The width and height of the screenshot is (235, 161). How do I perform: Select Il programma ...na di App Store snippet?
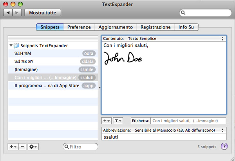click(53, 86)
